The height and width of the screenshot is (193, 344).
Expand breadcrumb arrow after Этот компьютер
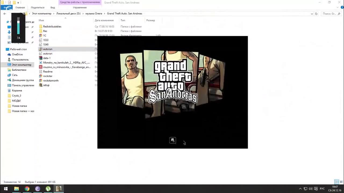click(x=54, y=13)
